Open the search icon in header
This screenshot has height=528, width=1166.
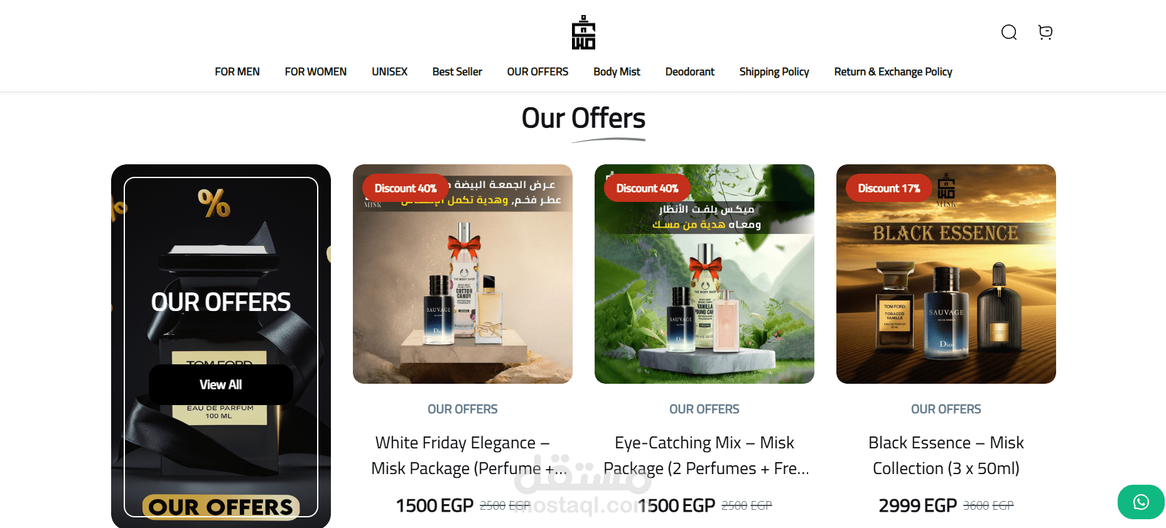click(x=1009, y=33)
